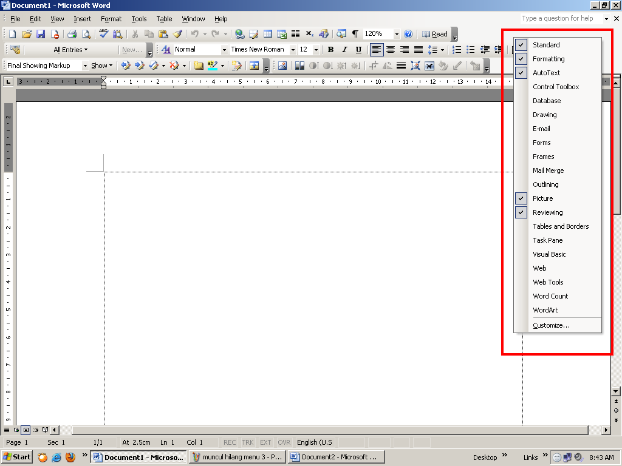Apply Bold formatting

[330, 50]
